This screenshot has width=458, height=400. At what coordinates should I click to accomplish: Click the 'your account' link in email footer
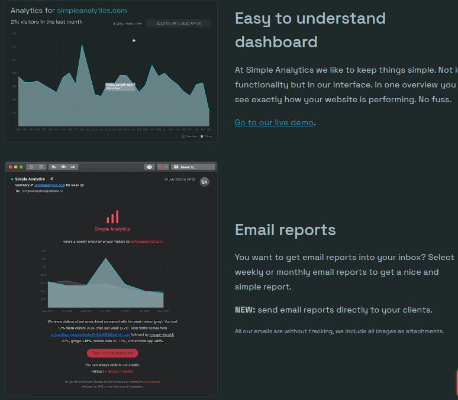coord(152,382)
